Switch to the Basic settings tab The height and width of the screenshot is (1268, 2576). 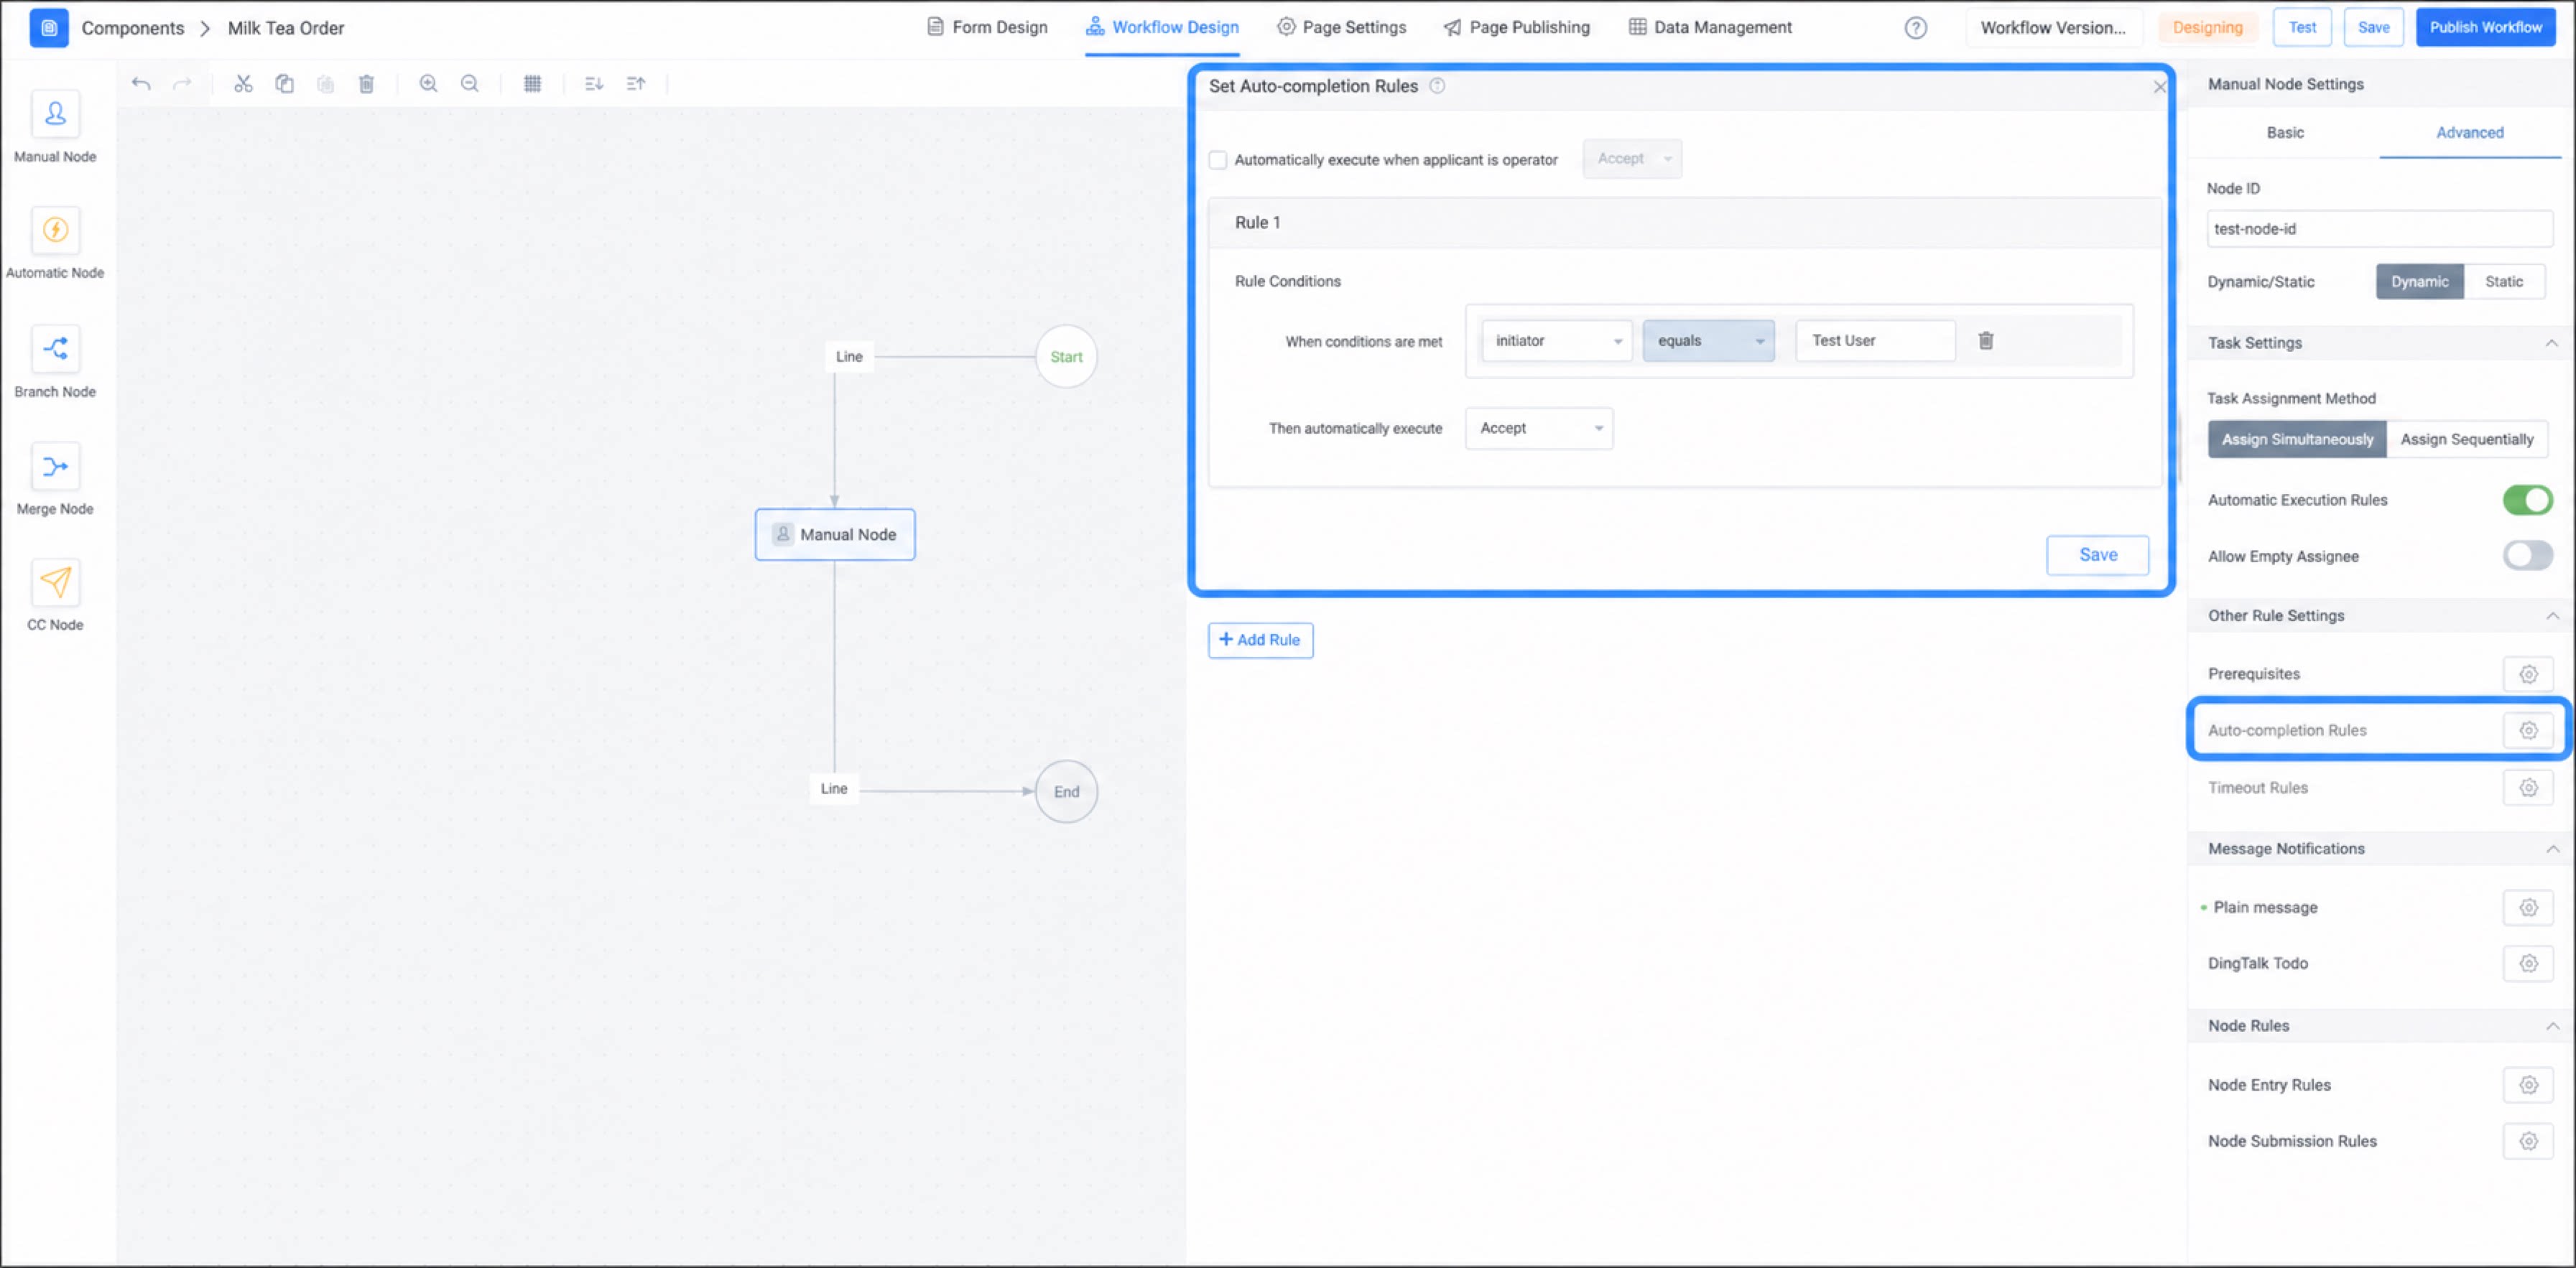point(2284,133)
